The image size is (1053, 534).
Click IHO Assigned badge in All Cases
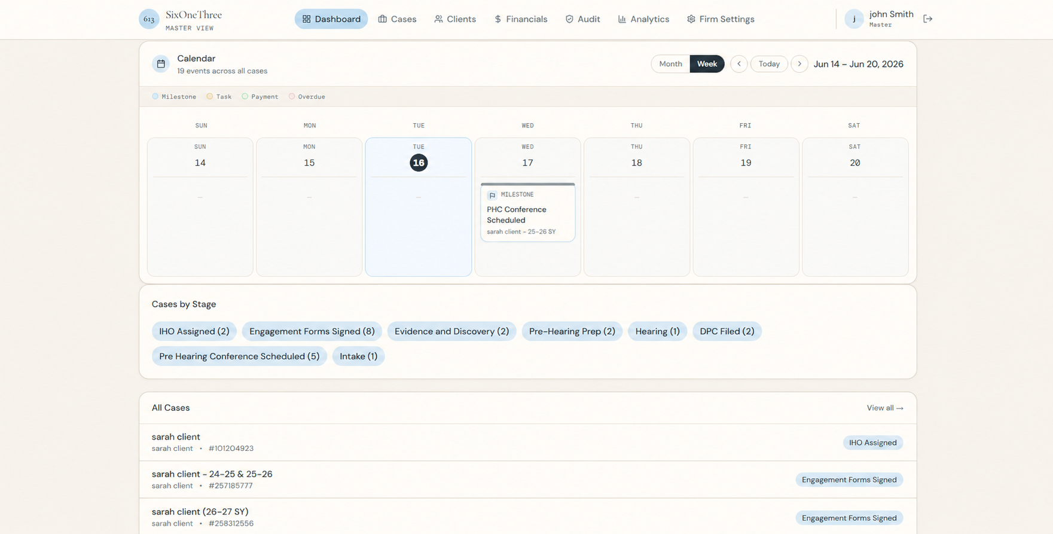(x=873, y=443)
